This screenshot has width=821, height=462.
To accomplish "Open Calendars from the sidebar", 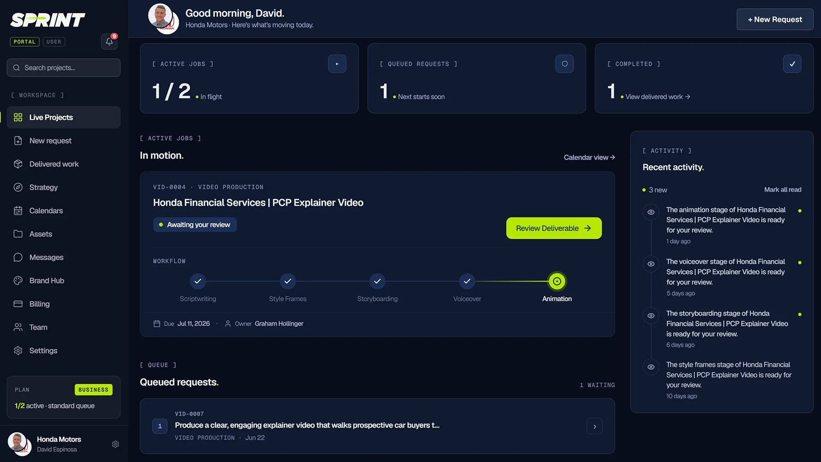I will click(64, 210).
